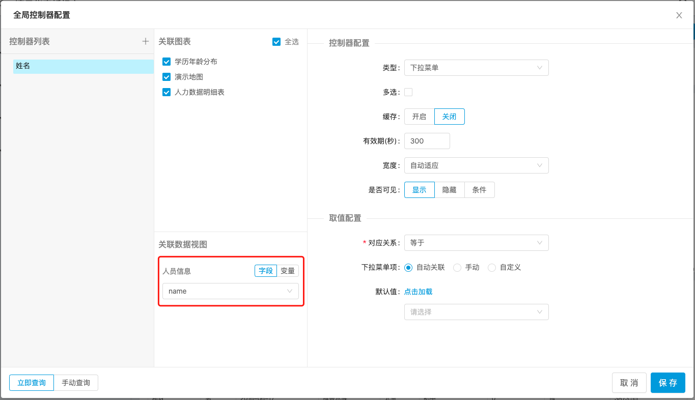Click the plus icon to add controller
This screenshot has height=400, width=695.
coord(146,41)
